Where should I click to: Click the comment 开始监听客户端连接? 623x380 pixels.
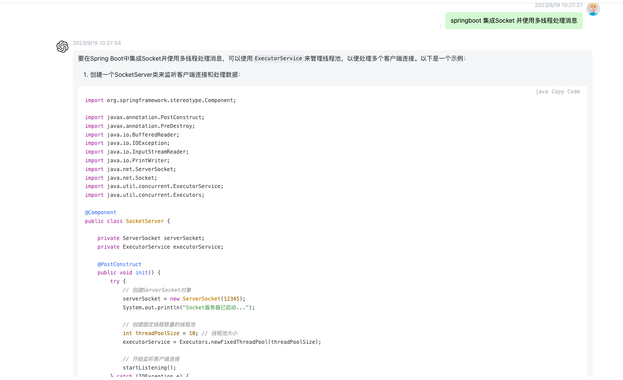pos(151,359)
